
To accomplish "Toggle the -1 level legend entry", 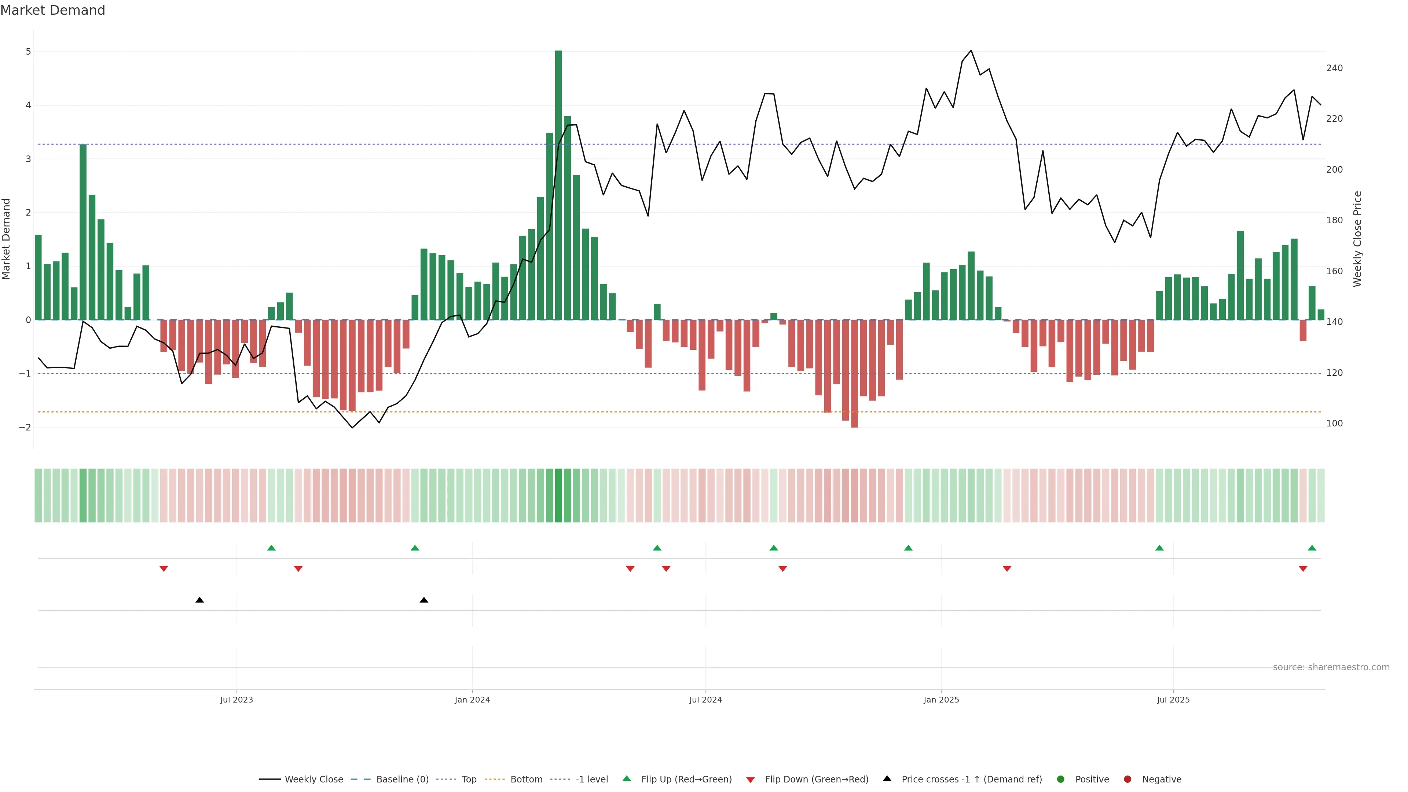I will [591, 780].
